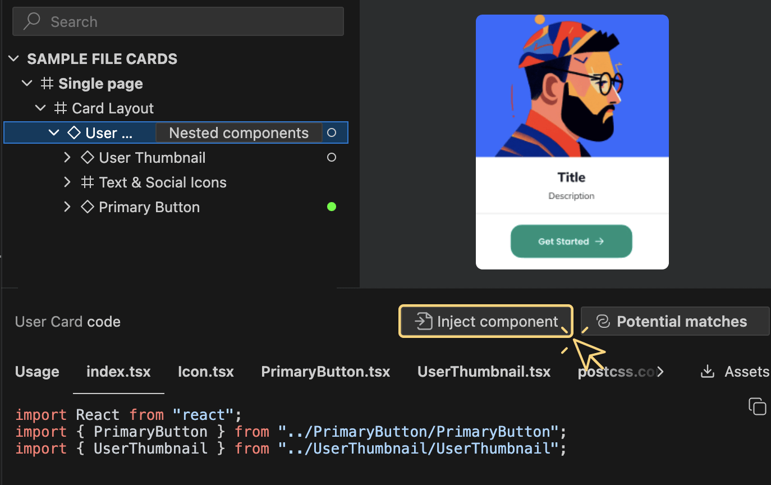This screenshot has width=771, height=485.
Task: Click the Inject component arrow icon
Action: click(x=423, y=321)
